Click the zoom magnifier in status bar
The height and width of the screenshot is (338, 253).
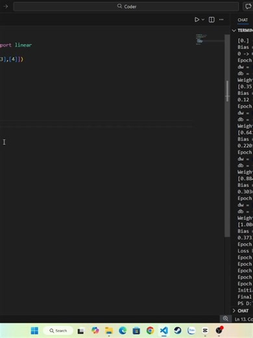pos(226,318)
